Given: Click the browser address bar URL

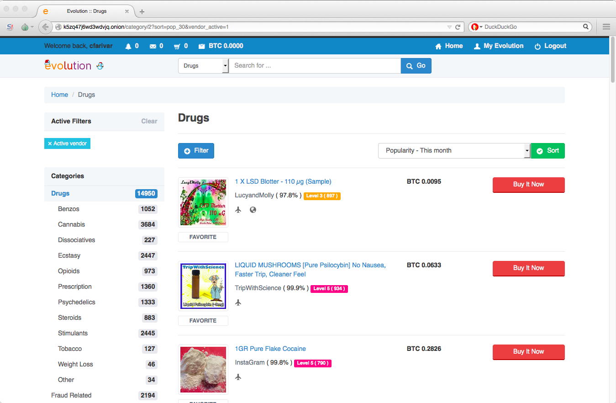Looking at the screenshot, I should click(x=146, y=27).
